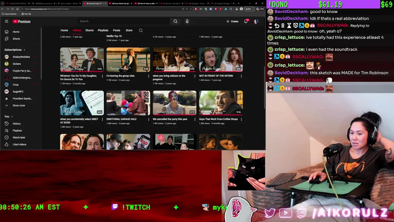Play MEET AT DOOR video thumbnail
Image resolution: width=394 pixels, height=222 pixels.
[82, 103]
